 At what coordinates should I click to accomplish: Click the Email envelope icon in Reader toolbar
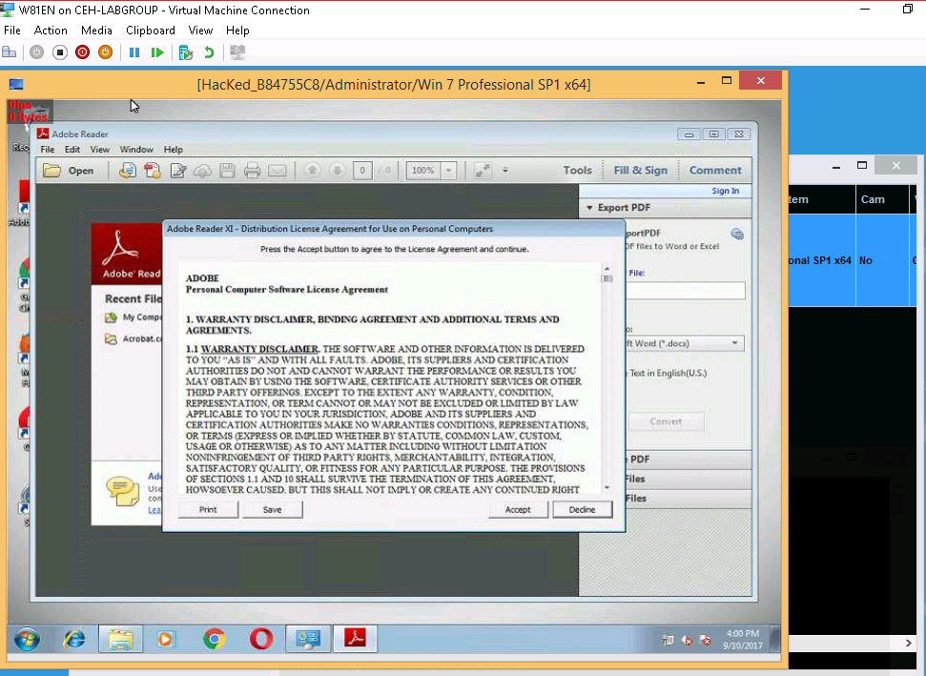coord(277,171)
